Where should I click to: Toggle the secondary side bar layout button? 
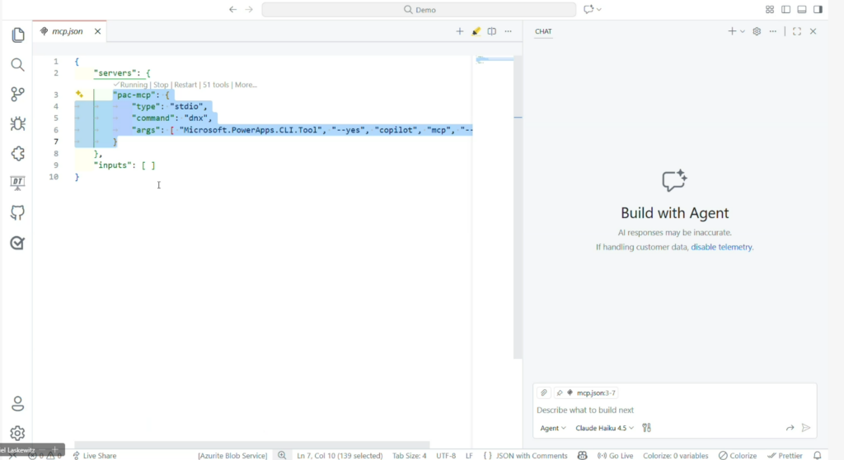coord(818,10)
